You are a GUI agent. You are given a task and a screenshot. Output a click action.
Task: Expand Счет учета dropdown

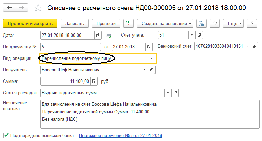(x=192, y=35)
